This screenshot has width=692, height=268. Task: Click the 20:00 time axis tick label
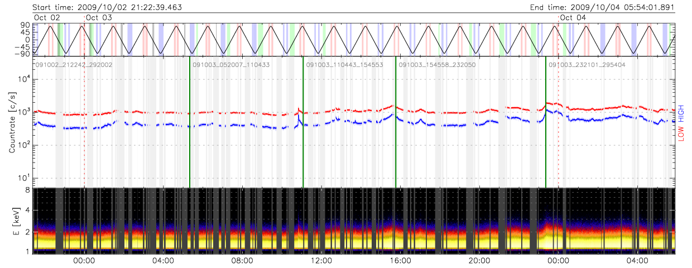coord(479,260)
